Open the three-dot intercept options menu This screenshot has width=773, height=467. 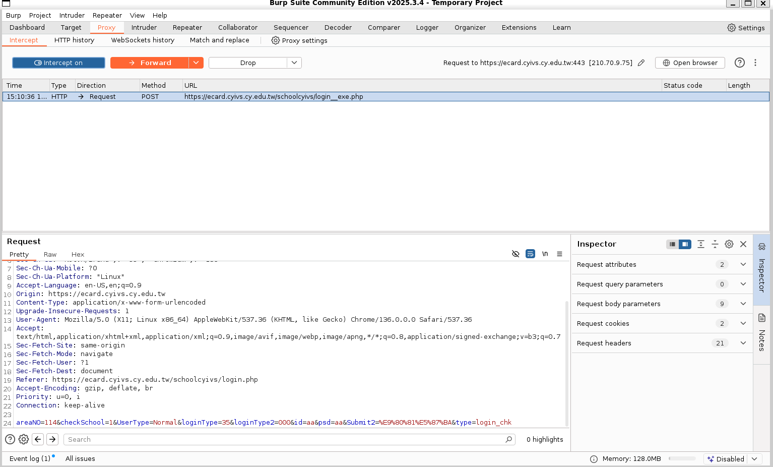755,63
